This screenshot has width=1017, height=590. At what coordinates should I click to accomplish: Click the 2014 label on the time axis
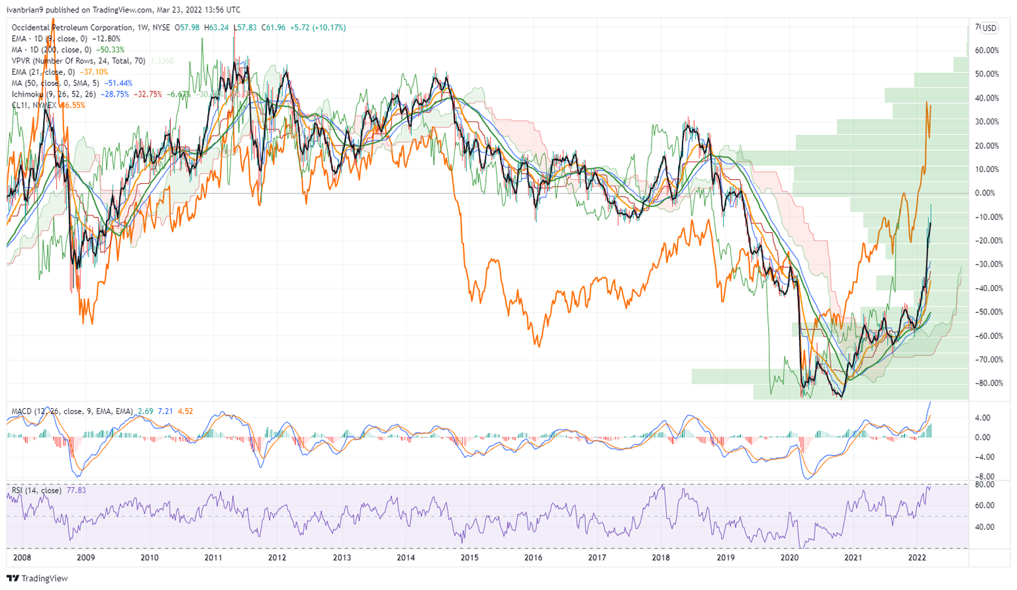click(406, 558)
